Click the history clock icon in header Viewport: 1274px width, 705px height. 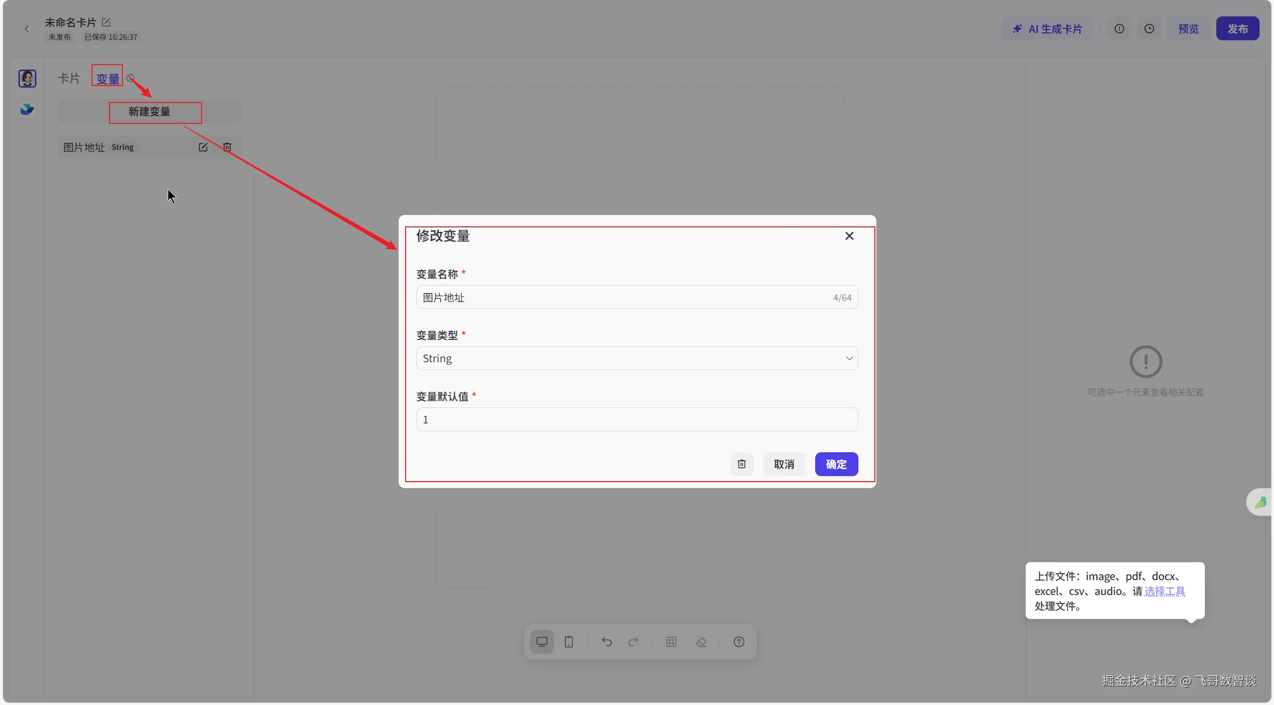(x=1149, y=29)
